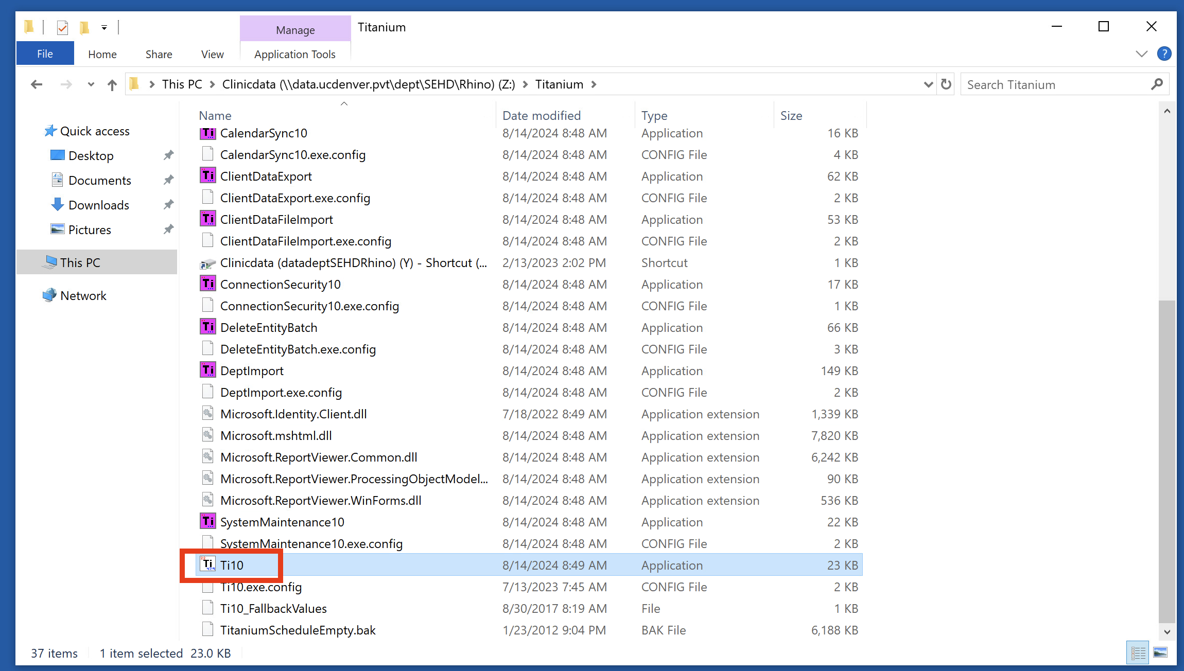Click the refresh icon beside address bar
This screenshot has height=671, width=1184.
(946, 84)
